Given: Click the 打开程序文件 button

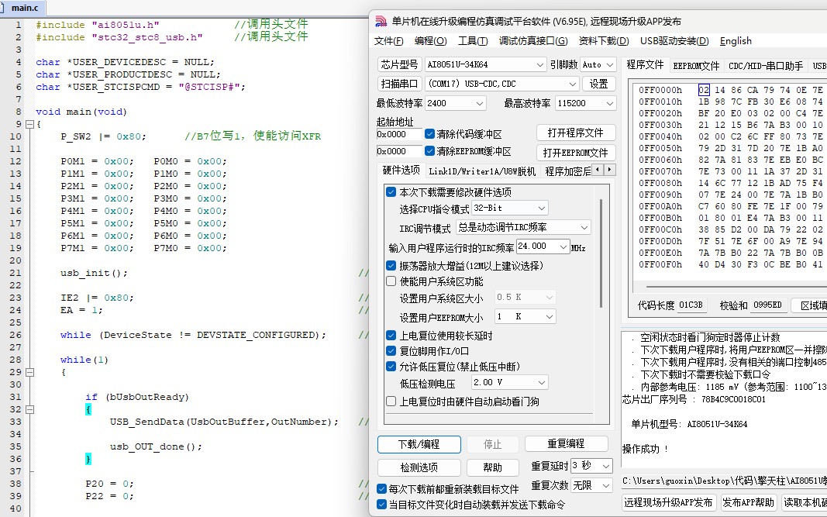Looking at the screenshot, I should [x=575, y=133].
